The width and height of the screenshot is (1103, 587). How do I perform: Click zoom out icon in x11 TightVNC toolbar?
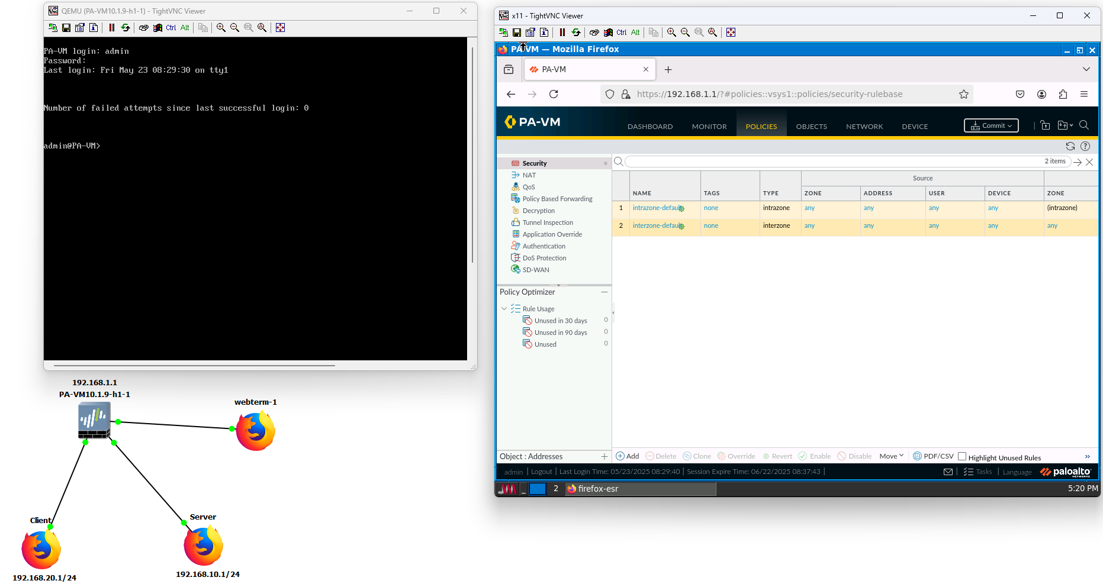685,33
